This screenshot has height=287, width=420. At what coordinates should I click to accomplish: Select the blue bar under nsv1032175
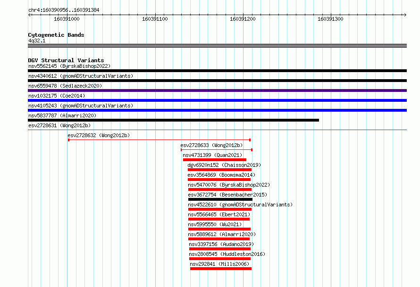click(x=217, y=100)
